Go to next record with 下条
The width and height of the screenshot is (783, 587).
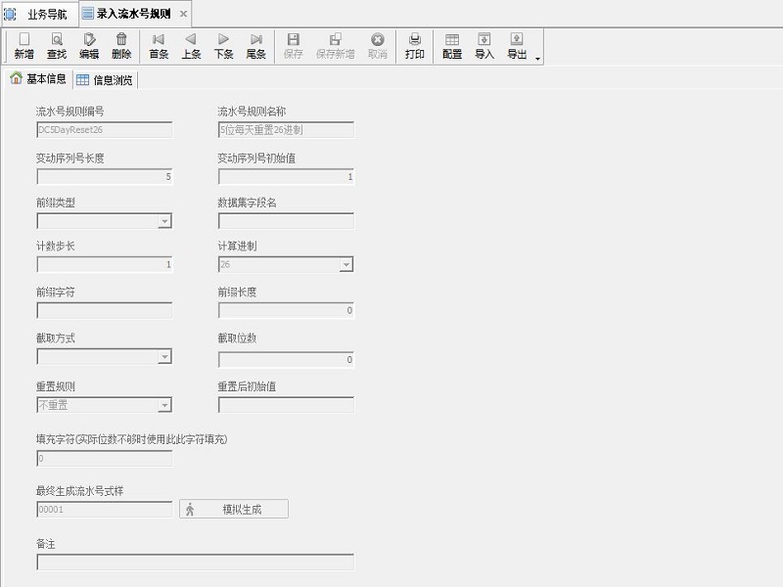click(224, 46)
